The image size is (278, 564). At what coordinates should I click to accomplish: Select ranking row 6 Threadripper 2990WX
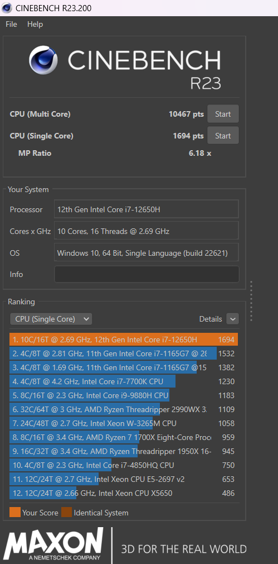tap(123, 409)
